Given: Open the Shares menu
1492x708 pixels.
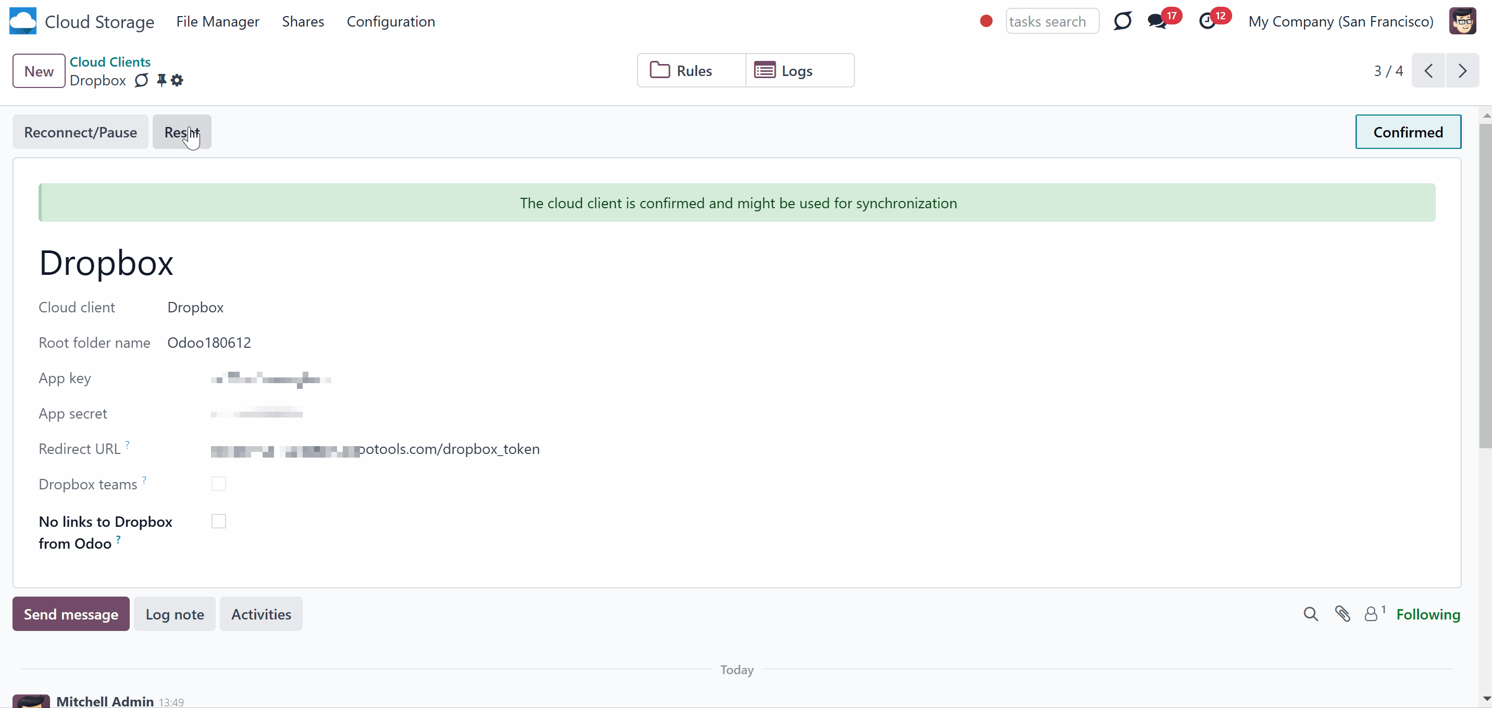Looking at the screenshot, I should pyautogui.click(x=303, y=21).
